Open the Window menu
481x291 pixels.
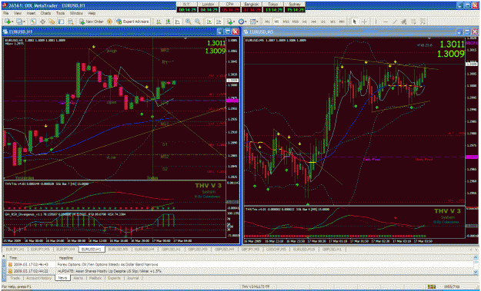pyautogui.click(x=75, y=14)
